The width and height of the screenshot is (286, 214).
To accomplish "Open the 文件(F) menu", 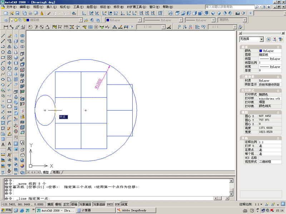I will [x=11, y=7].
